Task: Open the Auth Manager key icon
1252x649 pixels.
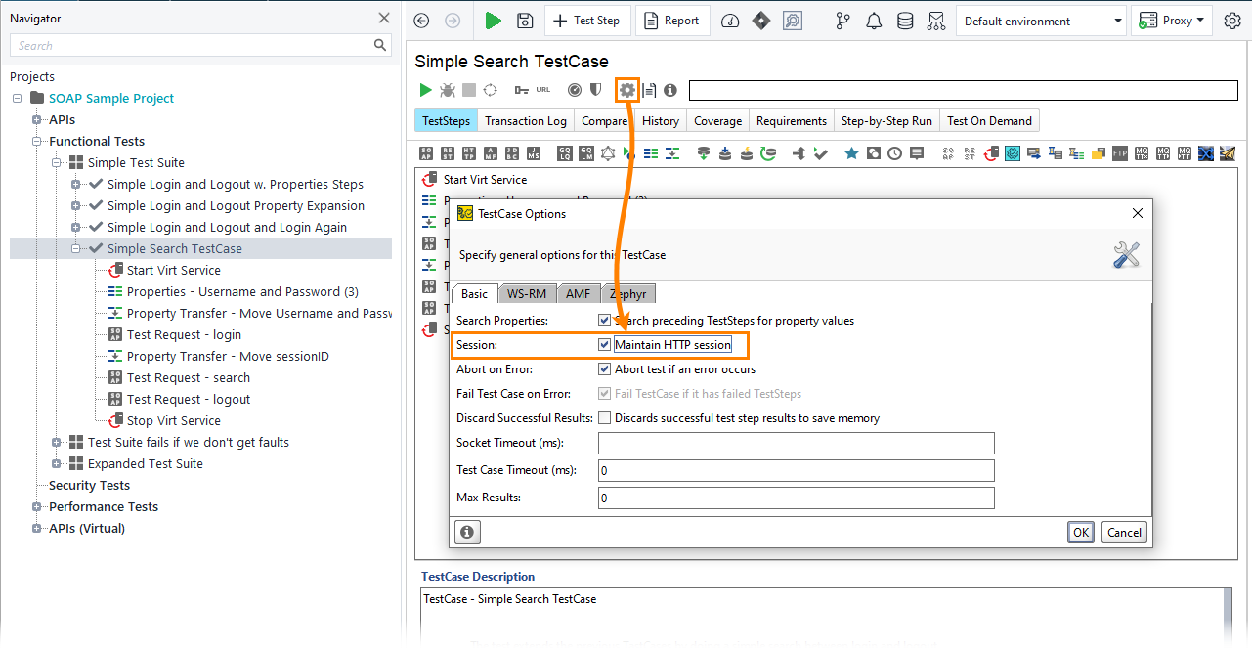Action: pyautogui.click(x=521, y=89)
